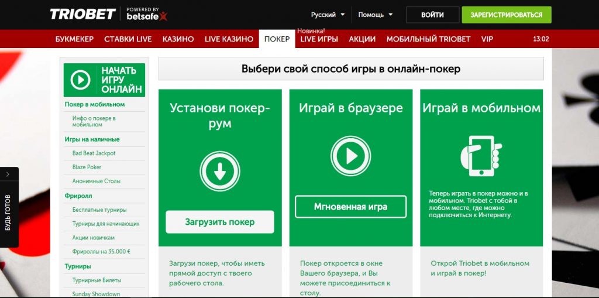This screenshot has height=298, width=599.
Task: Click the play circle icon under Играй в браузере
Action: pyautogui.click(x=351, y=156)
